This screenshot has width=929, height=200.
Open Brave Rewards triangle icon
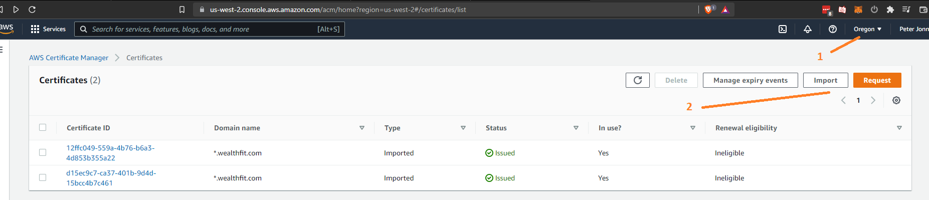tap(725, 10)
